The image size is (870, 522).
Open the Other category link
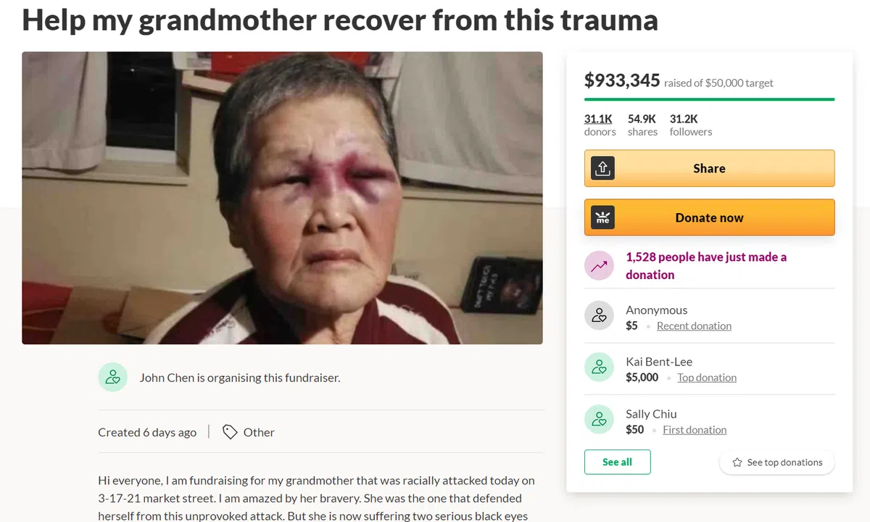[x=259, y=432]
